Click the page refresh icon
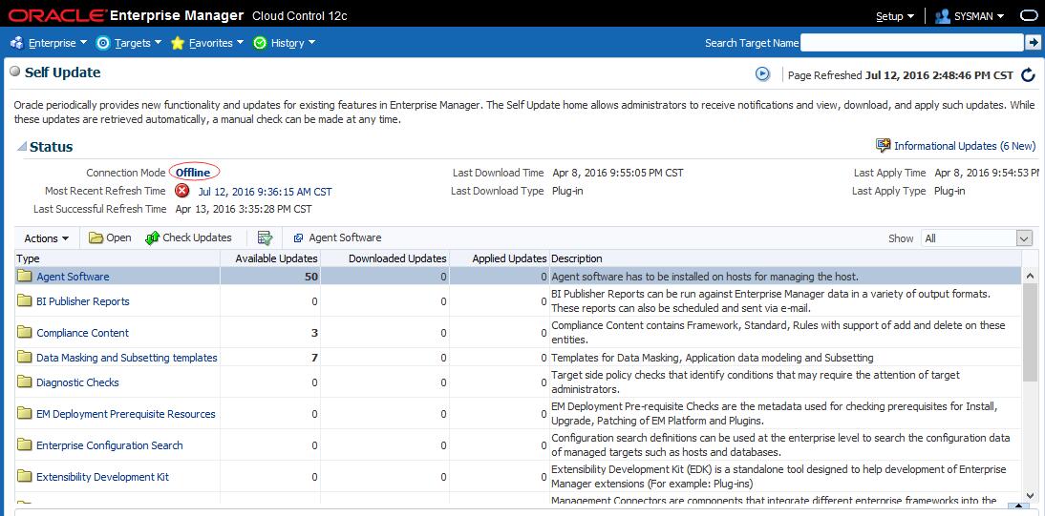Viewport: 1045px width, 516px height. coord(1028,74)
